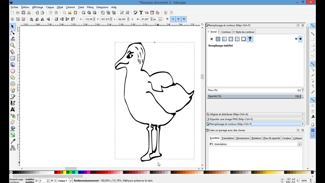Pick the star polygon tool
The image size is (325, 183).
click(12, 78)
